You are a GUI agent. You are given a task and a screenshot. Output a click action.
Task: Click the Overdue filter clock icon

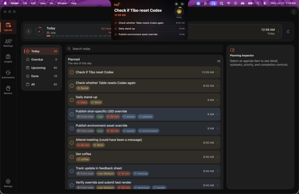tap(28, 59)
